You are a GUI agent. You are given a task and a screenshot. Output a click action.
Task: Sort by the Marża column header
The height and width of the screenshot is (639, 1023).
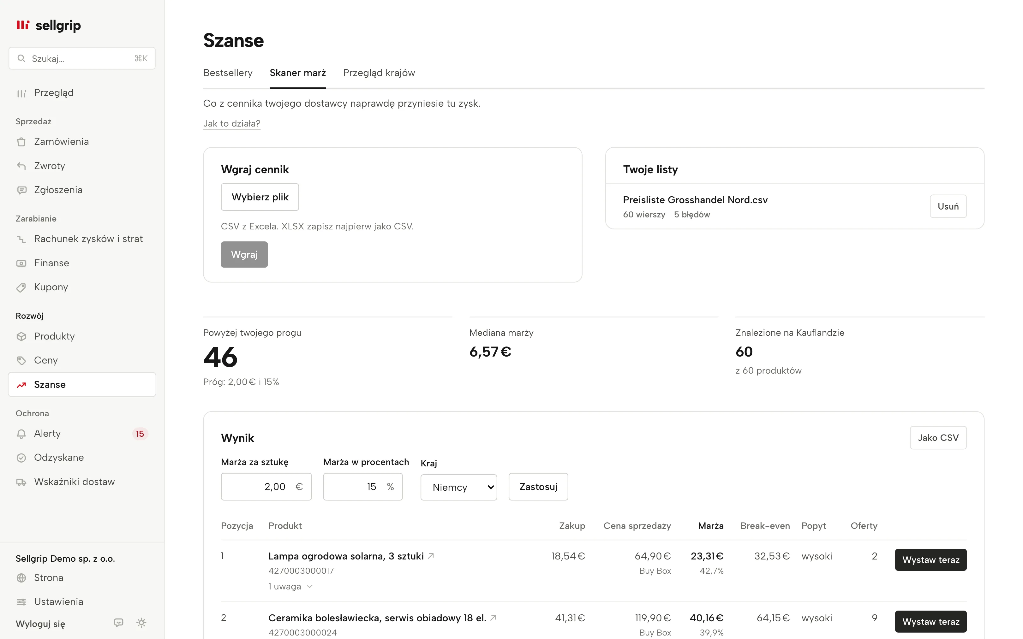point(711,525)
